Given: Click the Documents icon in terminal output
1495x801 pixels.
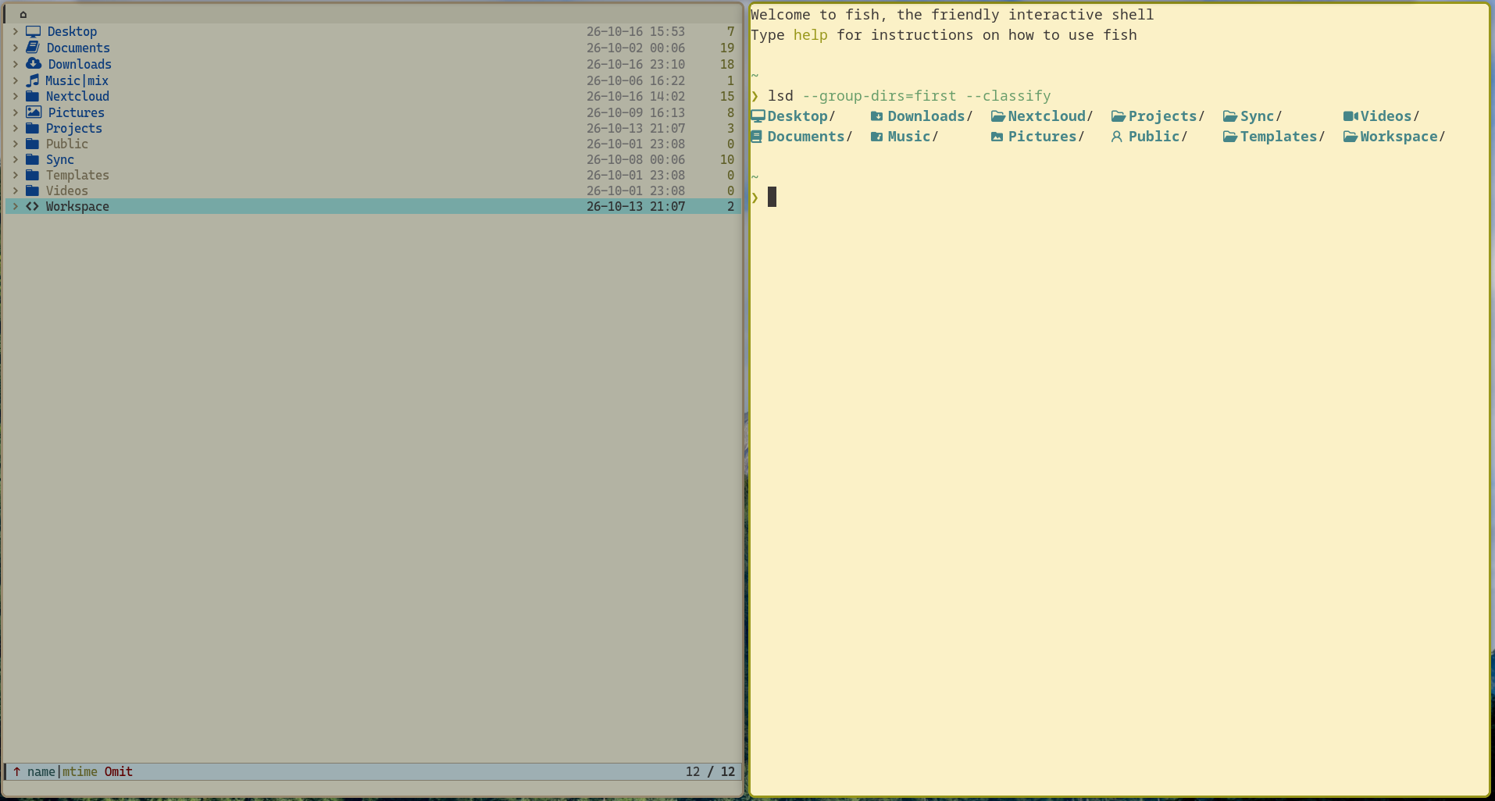Looking at the screenshot, I should (x=757, y=137).
